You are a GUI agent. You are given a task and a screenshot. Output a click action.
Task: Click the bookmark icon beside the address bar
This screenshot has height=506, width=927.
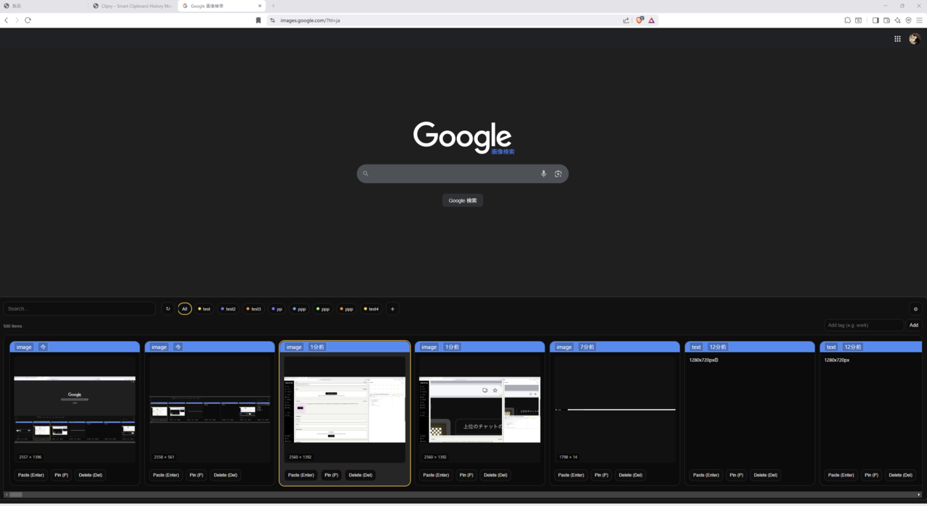(x=259, y=20)
